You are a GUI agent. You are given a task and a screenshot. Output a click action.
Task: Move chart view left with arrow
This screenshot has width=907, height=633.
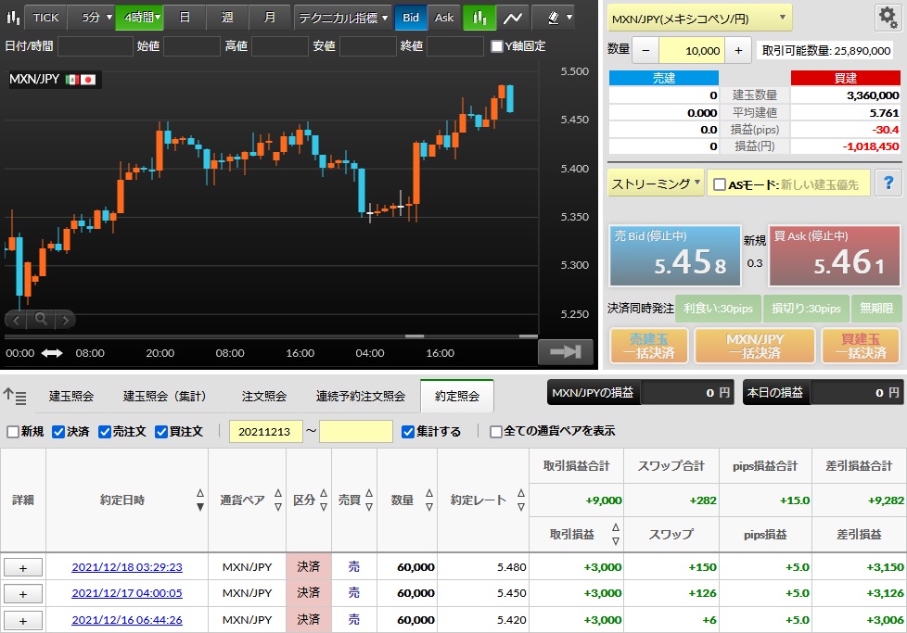tap(16, 319)
